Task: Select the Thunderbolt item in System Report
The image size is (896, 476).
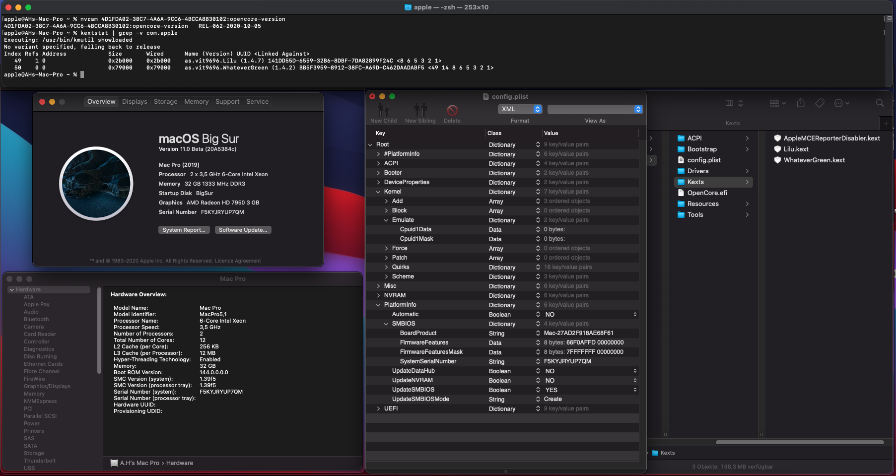Action: [x=40, y=461]
